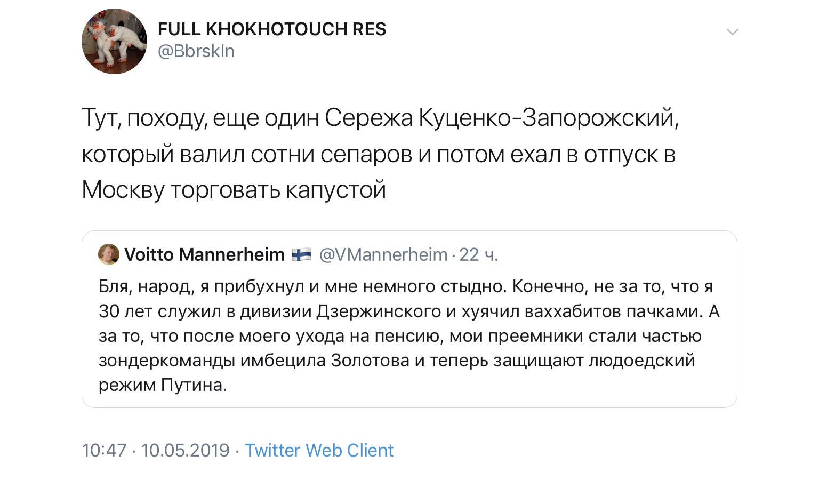Click tweet line starting with 'Тут, походу'
This screenshot has width=819, height=480.
[380, 118]
